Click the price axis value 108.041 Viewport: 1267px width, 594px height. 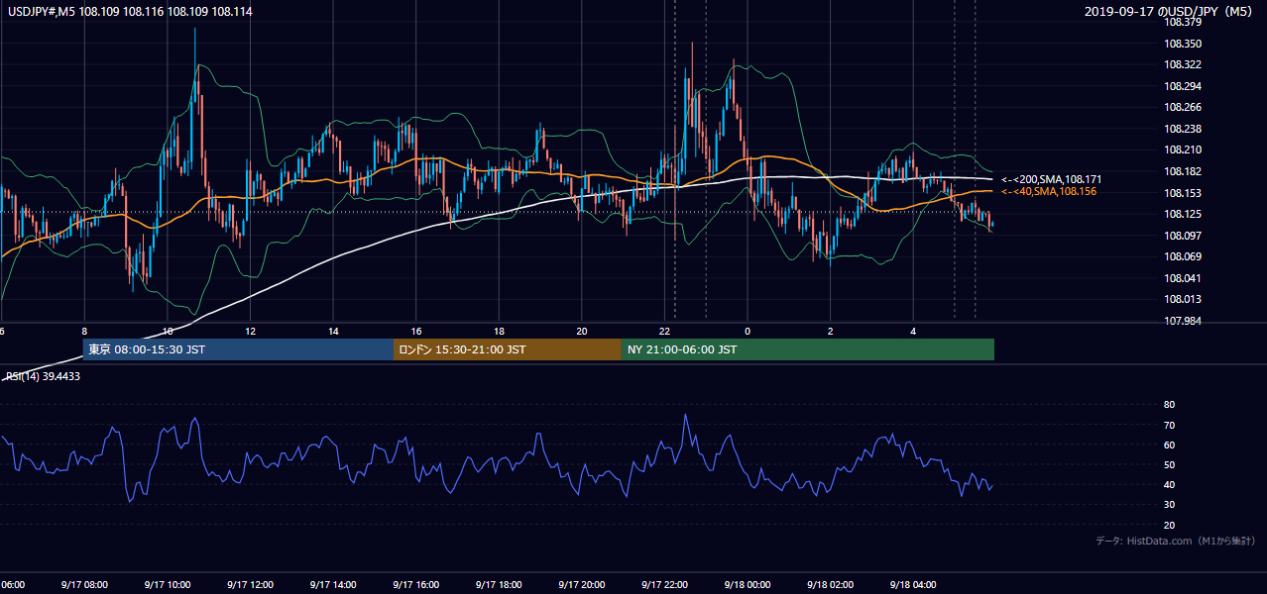1185,278
